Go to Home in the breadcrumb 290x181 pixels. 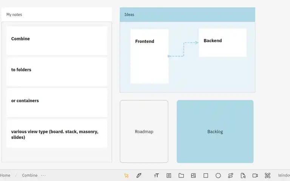5,175
